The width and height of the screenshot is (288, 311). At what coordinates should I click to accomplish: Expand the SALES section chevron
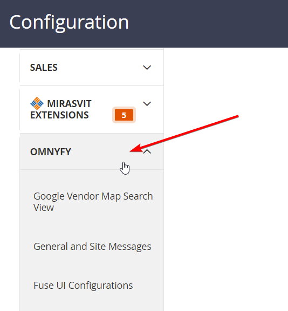click(x=147, y=68)
